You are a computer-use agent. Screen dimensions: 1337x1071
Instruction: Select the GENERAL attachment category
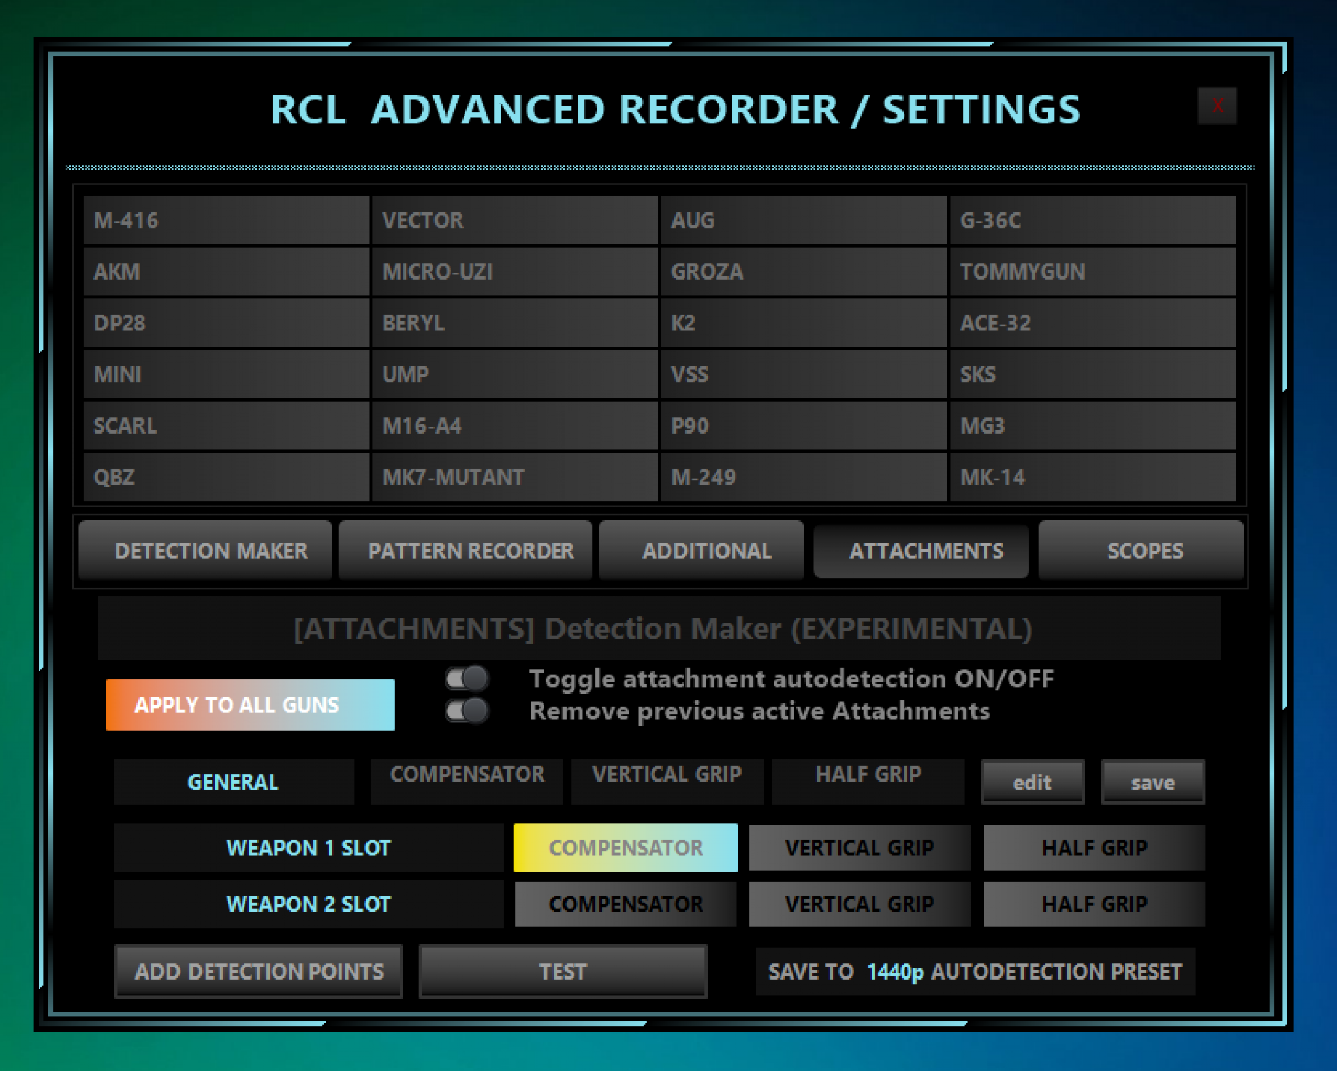(233, 782)
